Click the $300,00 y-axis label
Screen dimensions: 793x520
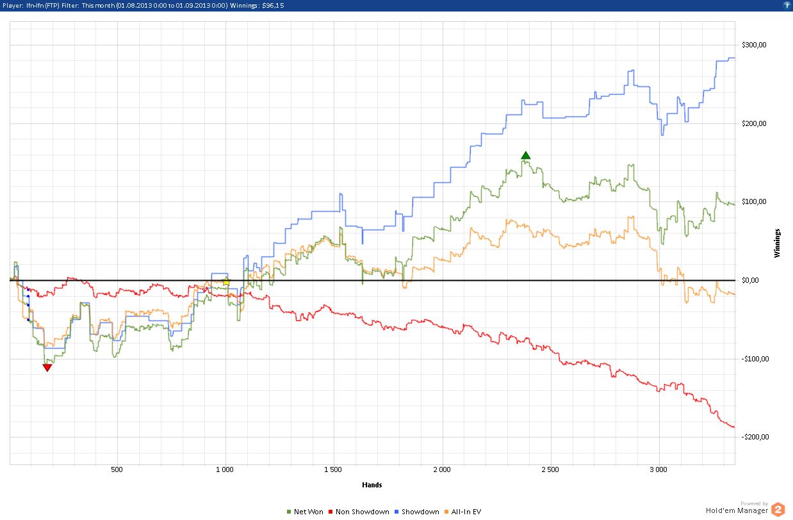pyautogui.click(x=754, y=45)
